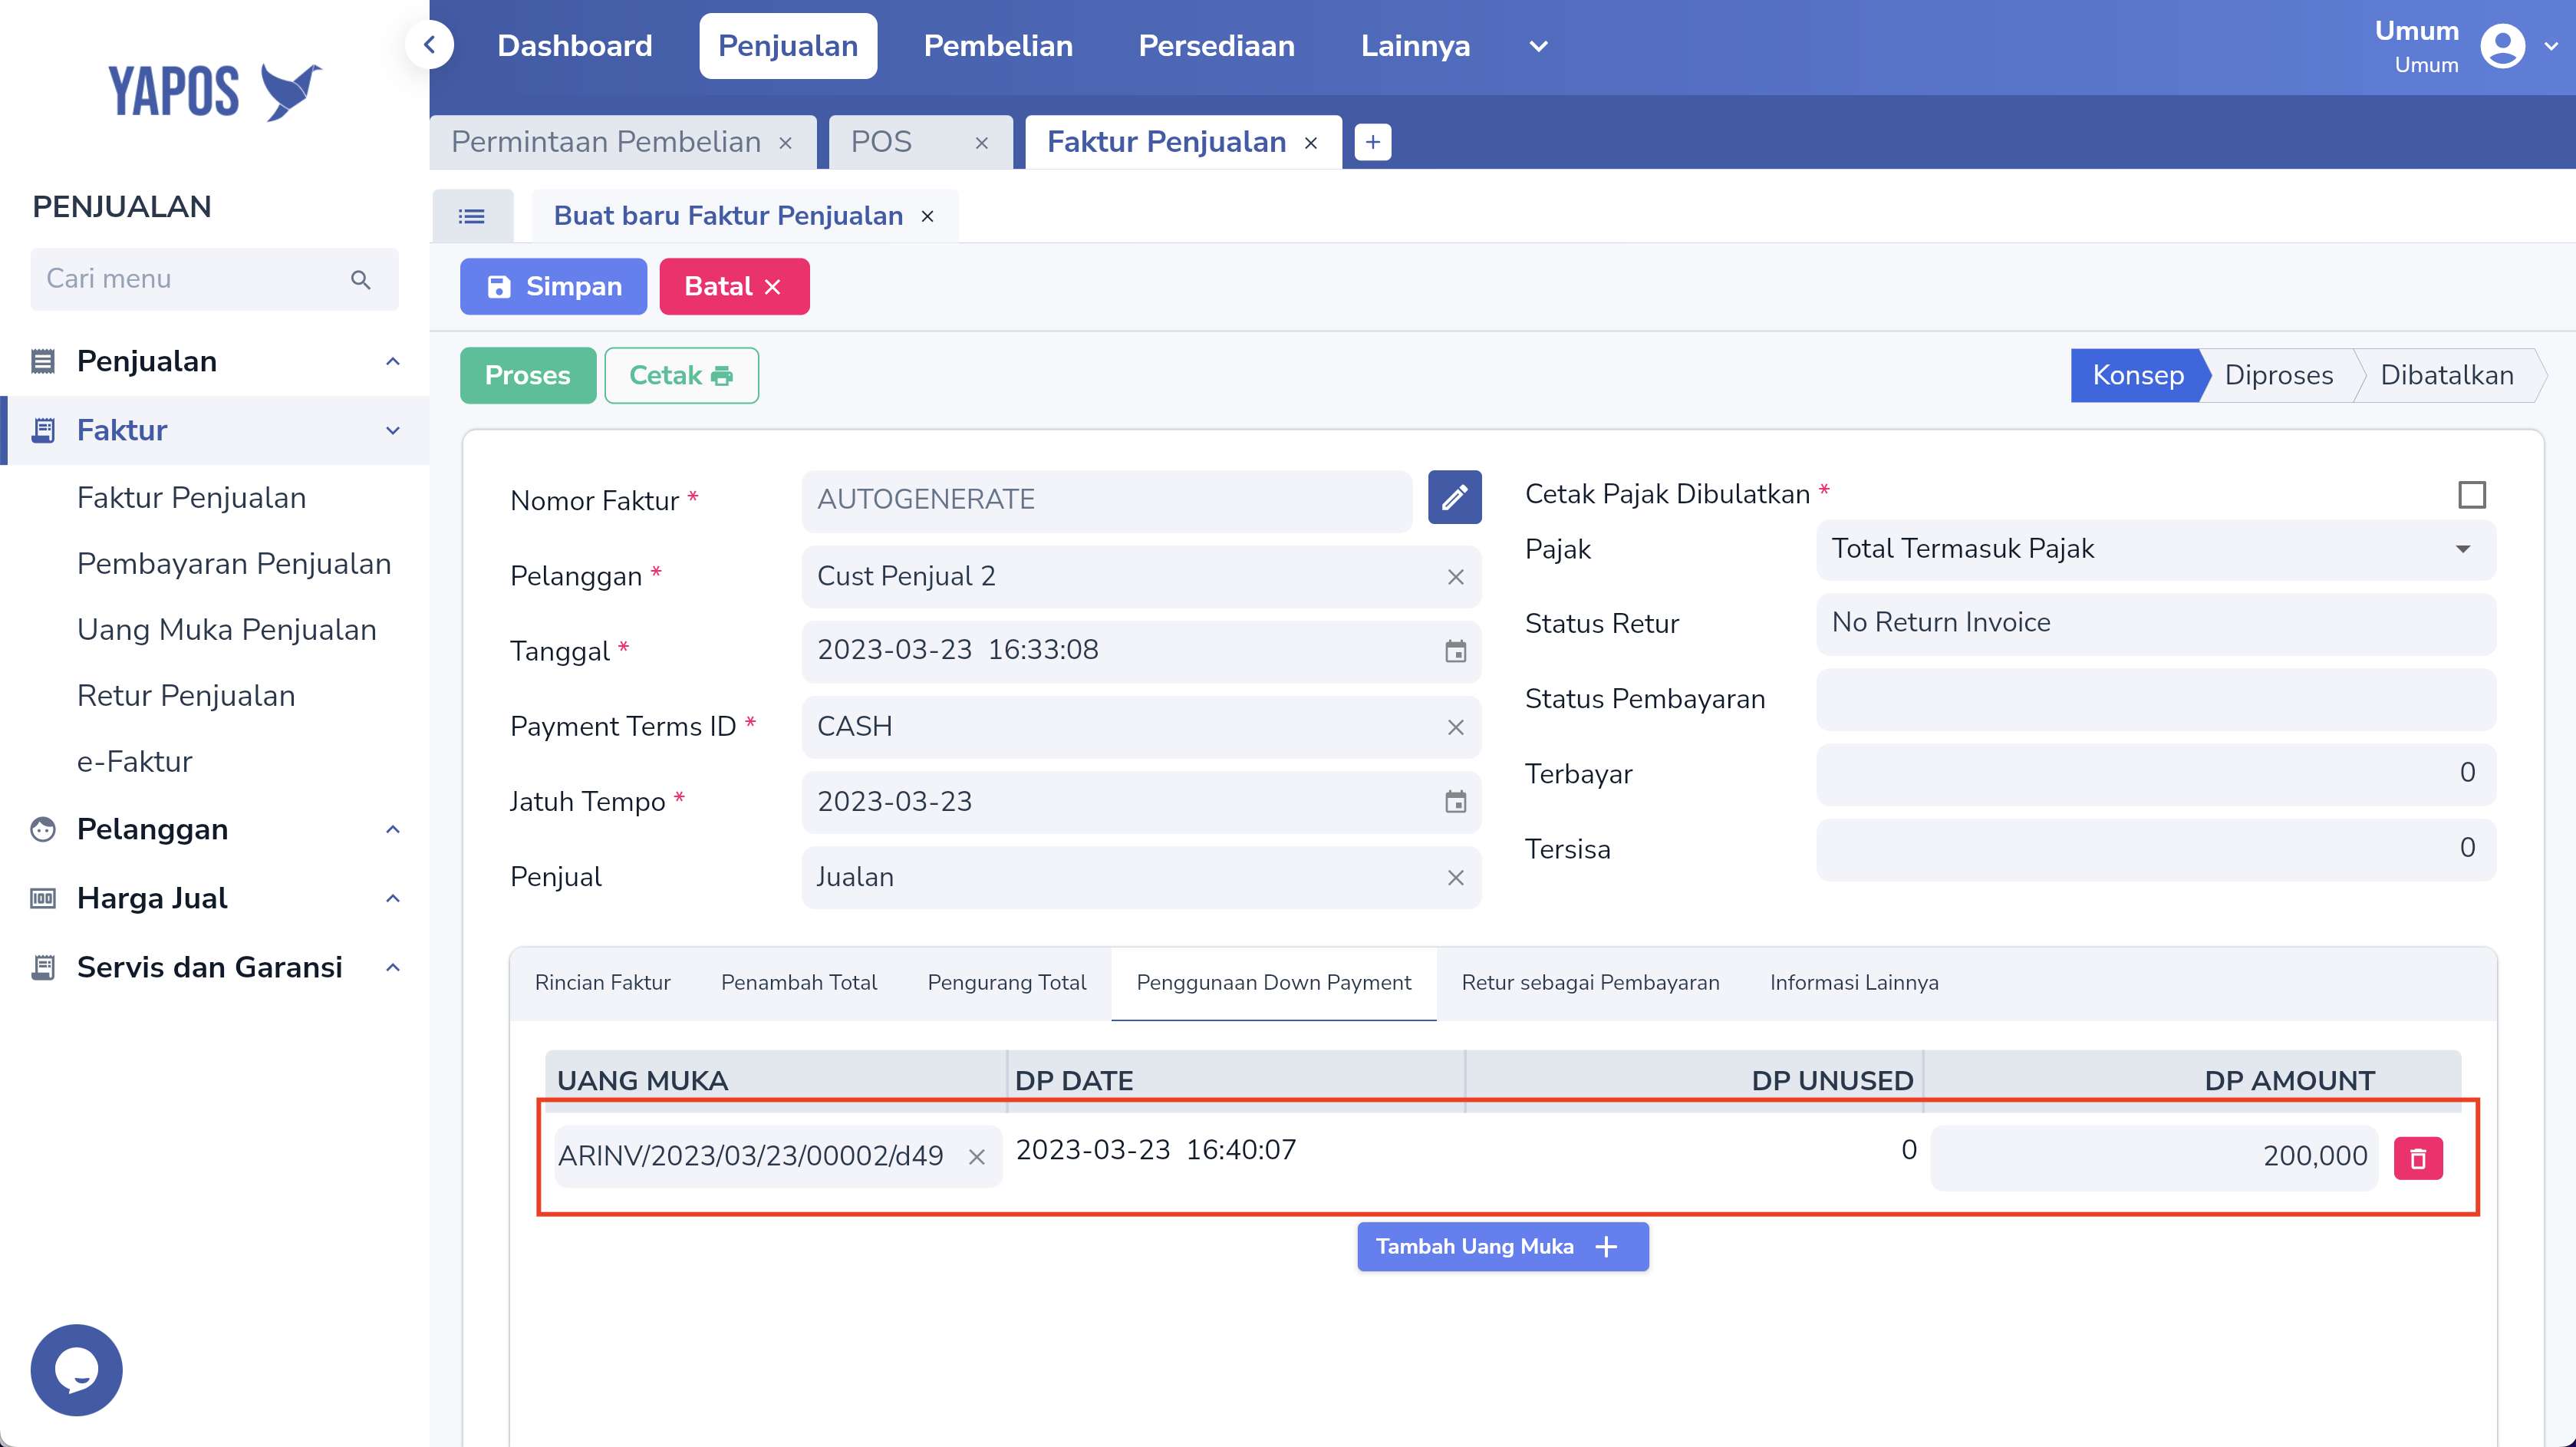Select the Diproses status step

click(2278, 375)
